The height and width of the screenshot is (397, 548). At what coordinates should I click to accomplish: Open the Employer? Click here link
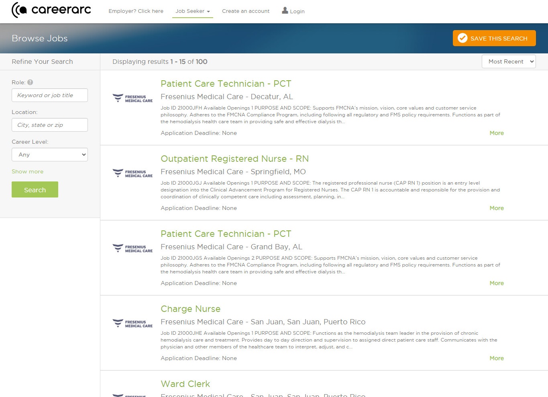pos(136,11)
